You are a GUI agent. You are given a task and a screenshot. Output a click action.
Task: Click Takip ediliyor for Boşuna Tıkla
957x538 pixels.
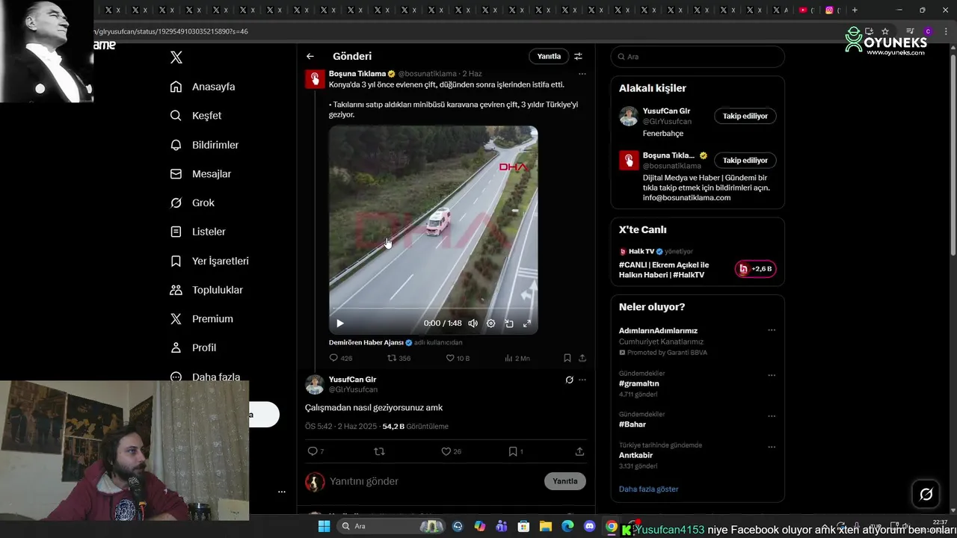[745, 160]
